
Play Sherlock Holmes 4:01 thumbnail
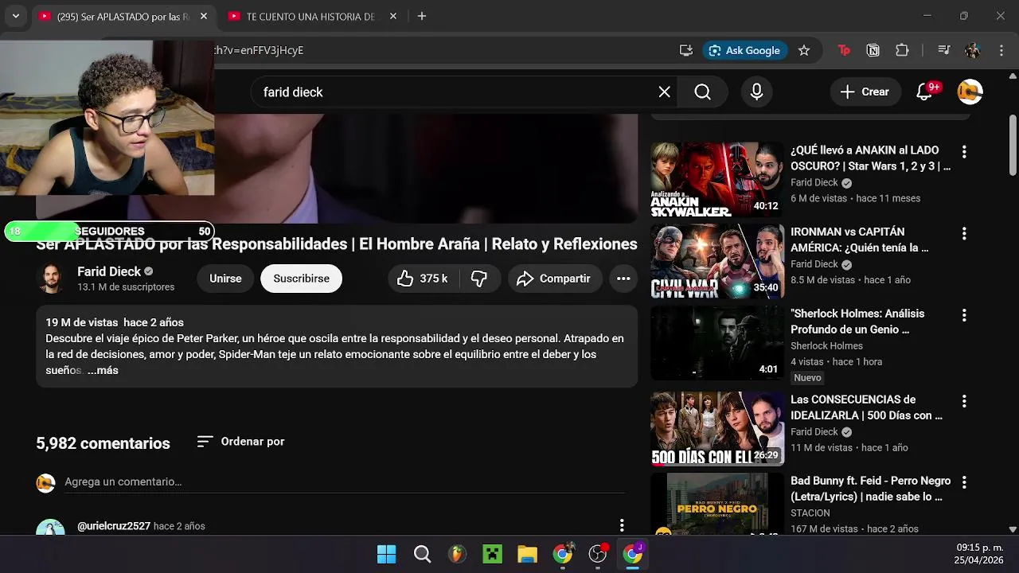click(x=717, y=343)
